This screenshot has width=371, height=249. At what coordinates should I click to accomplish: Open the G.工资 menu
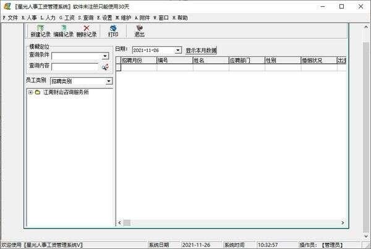pos(67,18)
